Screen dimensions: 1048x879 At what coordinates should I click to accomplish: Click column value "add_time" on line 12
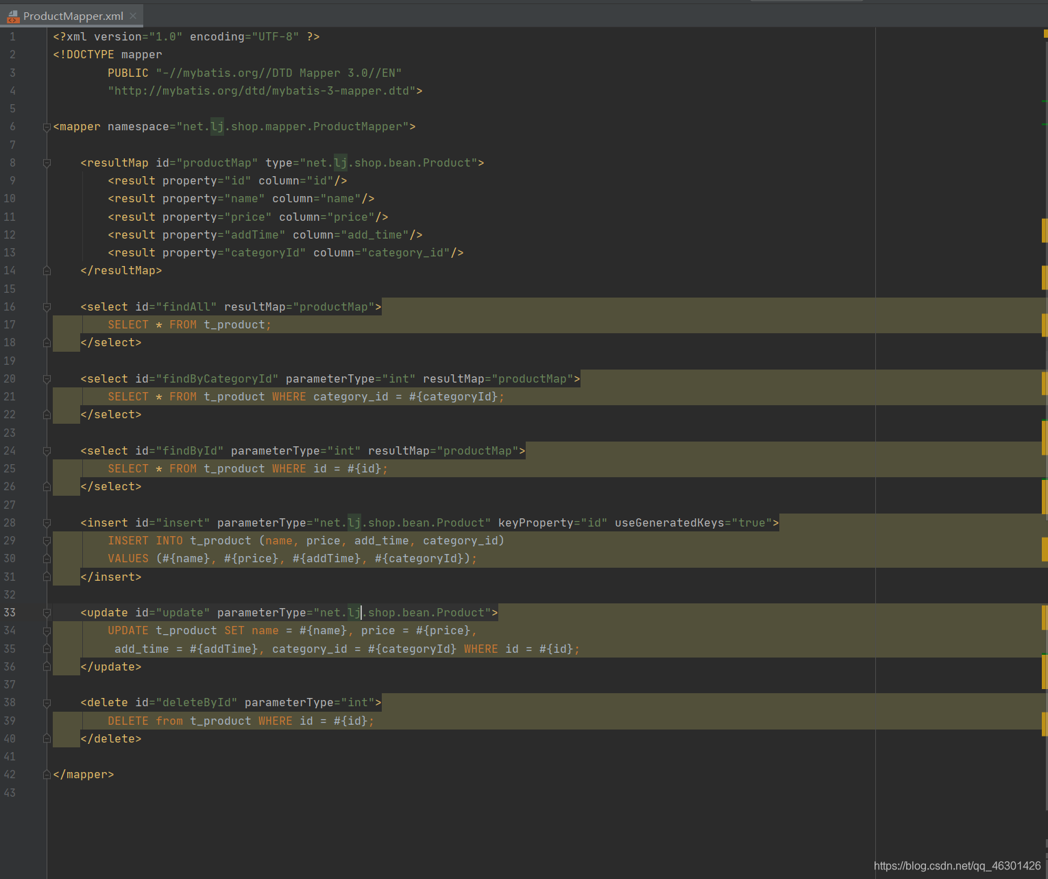pos(375,235)
